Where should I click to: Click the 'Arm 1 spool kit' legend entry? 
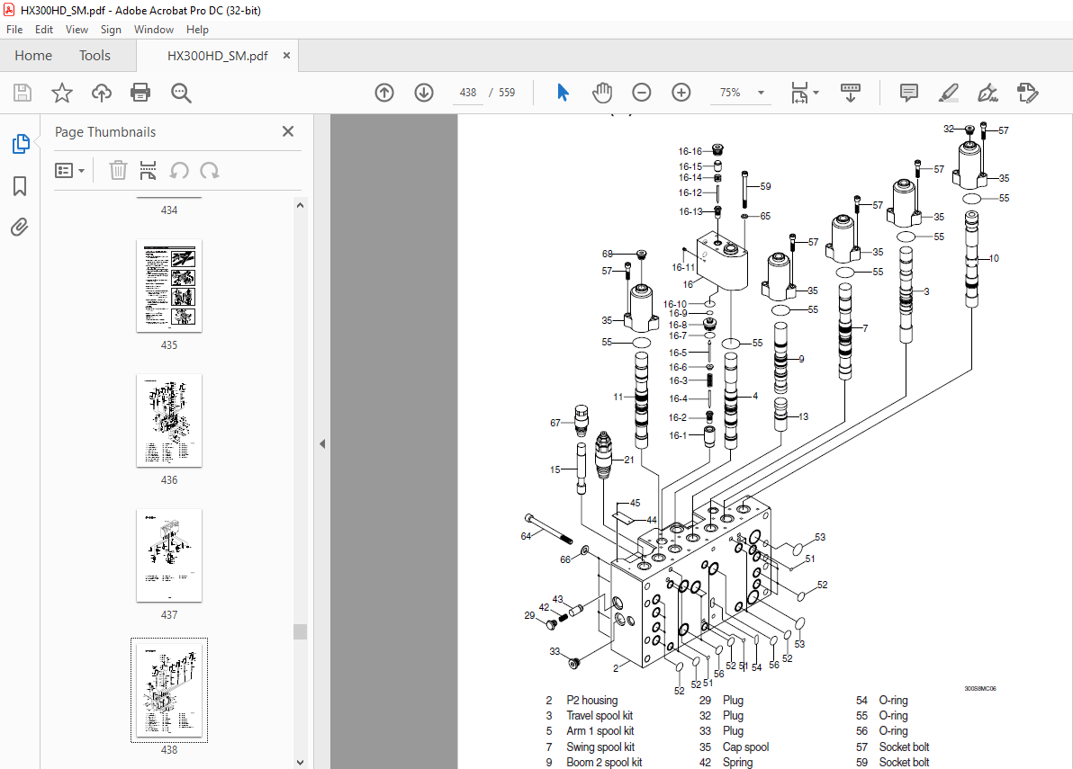point(600,730)
